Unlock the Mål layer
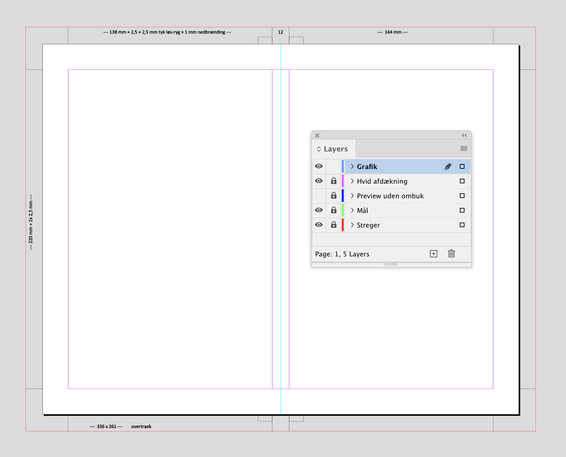Screen dimensions: 566x457 coord(334,210)
